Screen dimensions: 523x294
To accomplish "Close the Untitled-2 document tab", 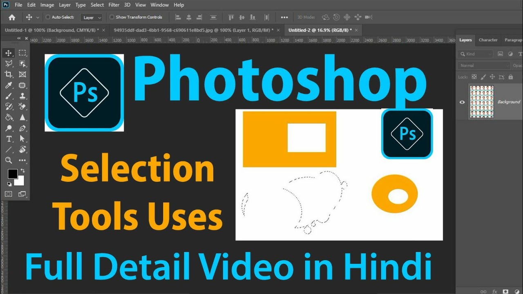I will tap(356, 30).
